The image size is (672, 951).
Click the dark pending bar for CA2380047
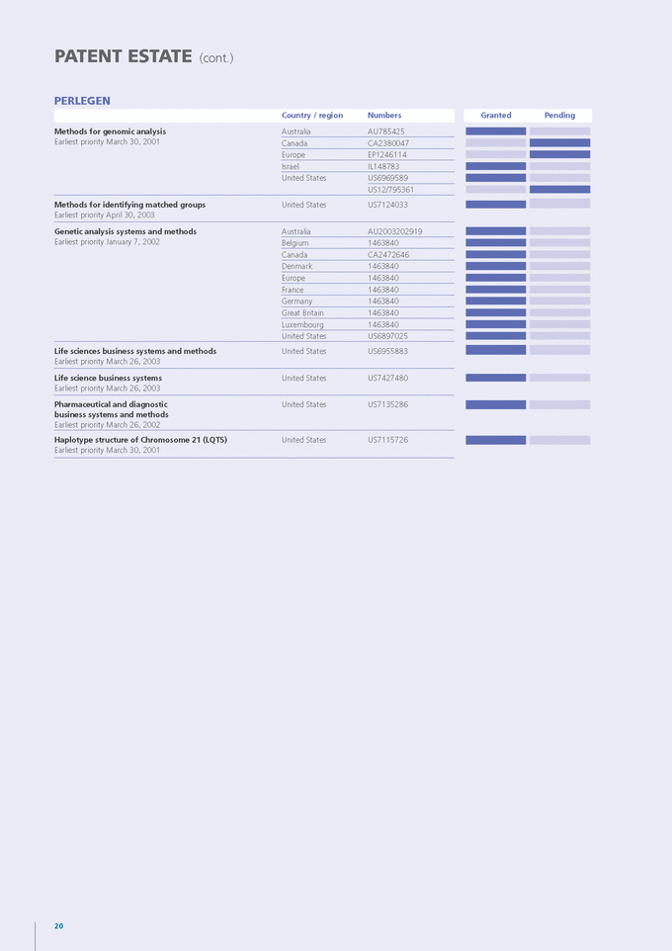559,143
